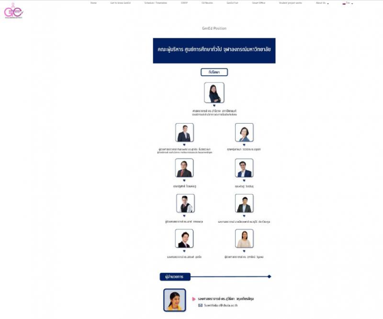Image resolution: width=383 pixels, height=319 pixels.
Task: Go to the Get to know GenEd page
Action: click(x=120, y=3)
